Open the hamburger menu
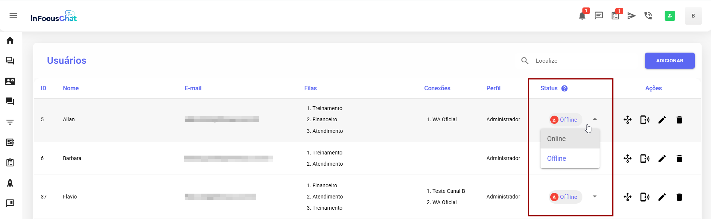The image size is (711, 219). pos(13,16)
